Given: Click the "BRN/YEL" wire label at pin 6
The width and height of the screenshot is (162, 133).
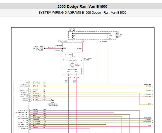Looking at the screenshot, I should tap(36, 86).
